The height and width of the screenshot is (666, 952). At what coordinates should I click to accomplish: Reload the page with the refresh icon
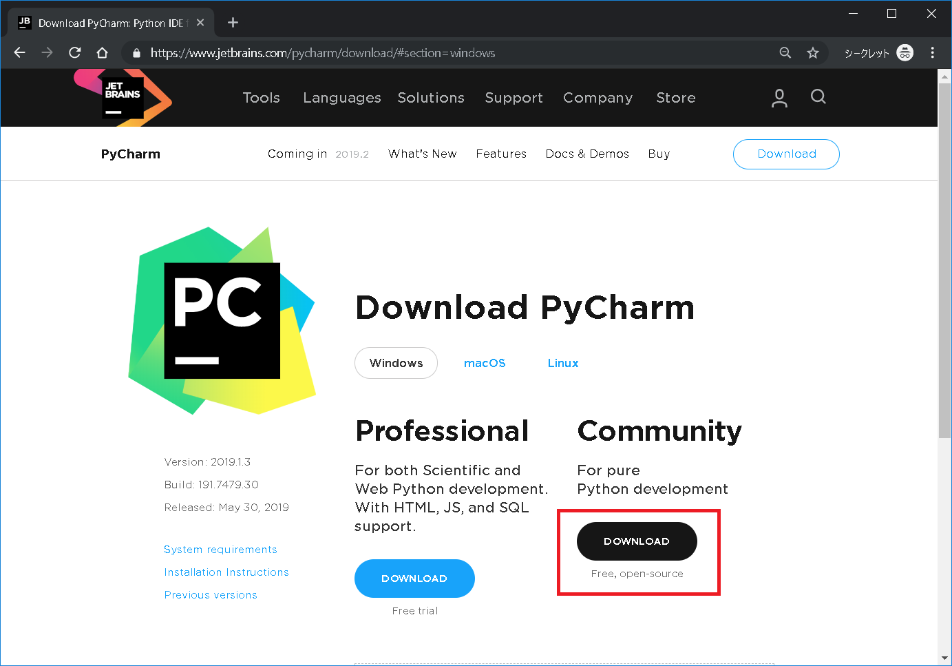point(75,52)
